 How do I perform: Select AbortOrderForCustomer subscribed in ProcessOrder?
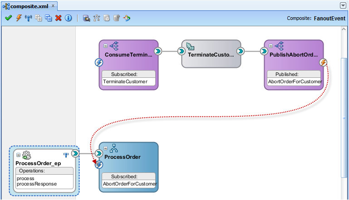[130, 184]
